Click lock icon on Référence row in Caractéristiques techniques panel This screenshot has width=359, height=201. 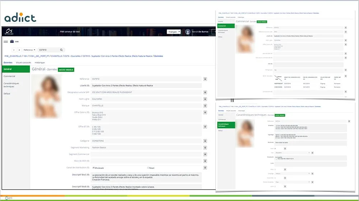[349, 121]
